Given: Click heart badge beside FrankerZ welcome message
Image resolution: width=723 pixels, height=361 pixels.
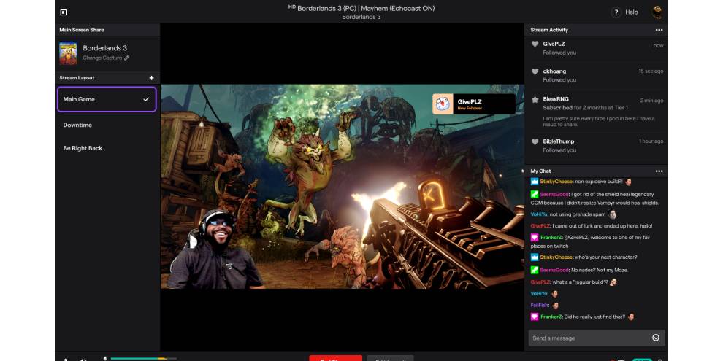Looking at the screenshot, I should tap(535, 238).
